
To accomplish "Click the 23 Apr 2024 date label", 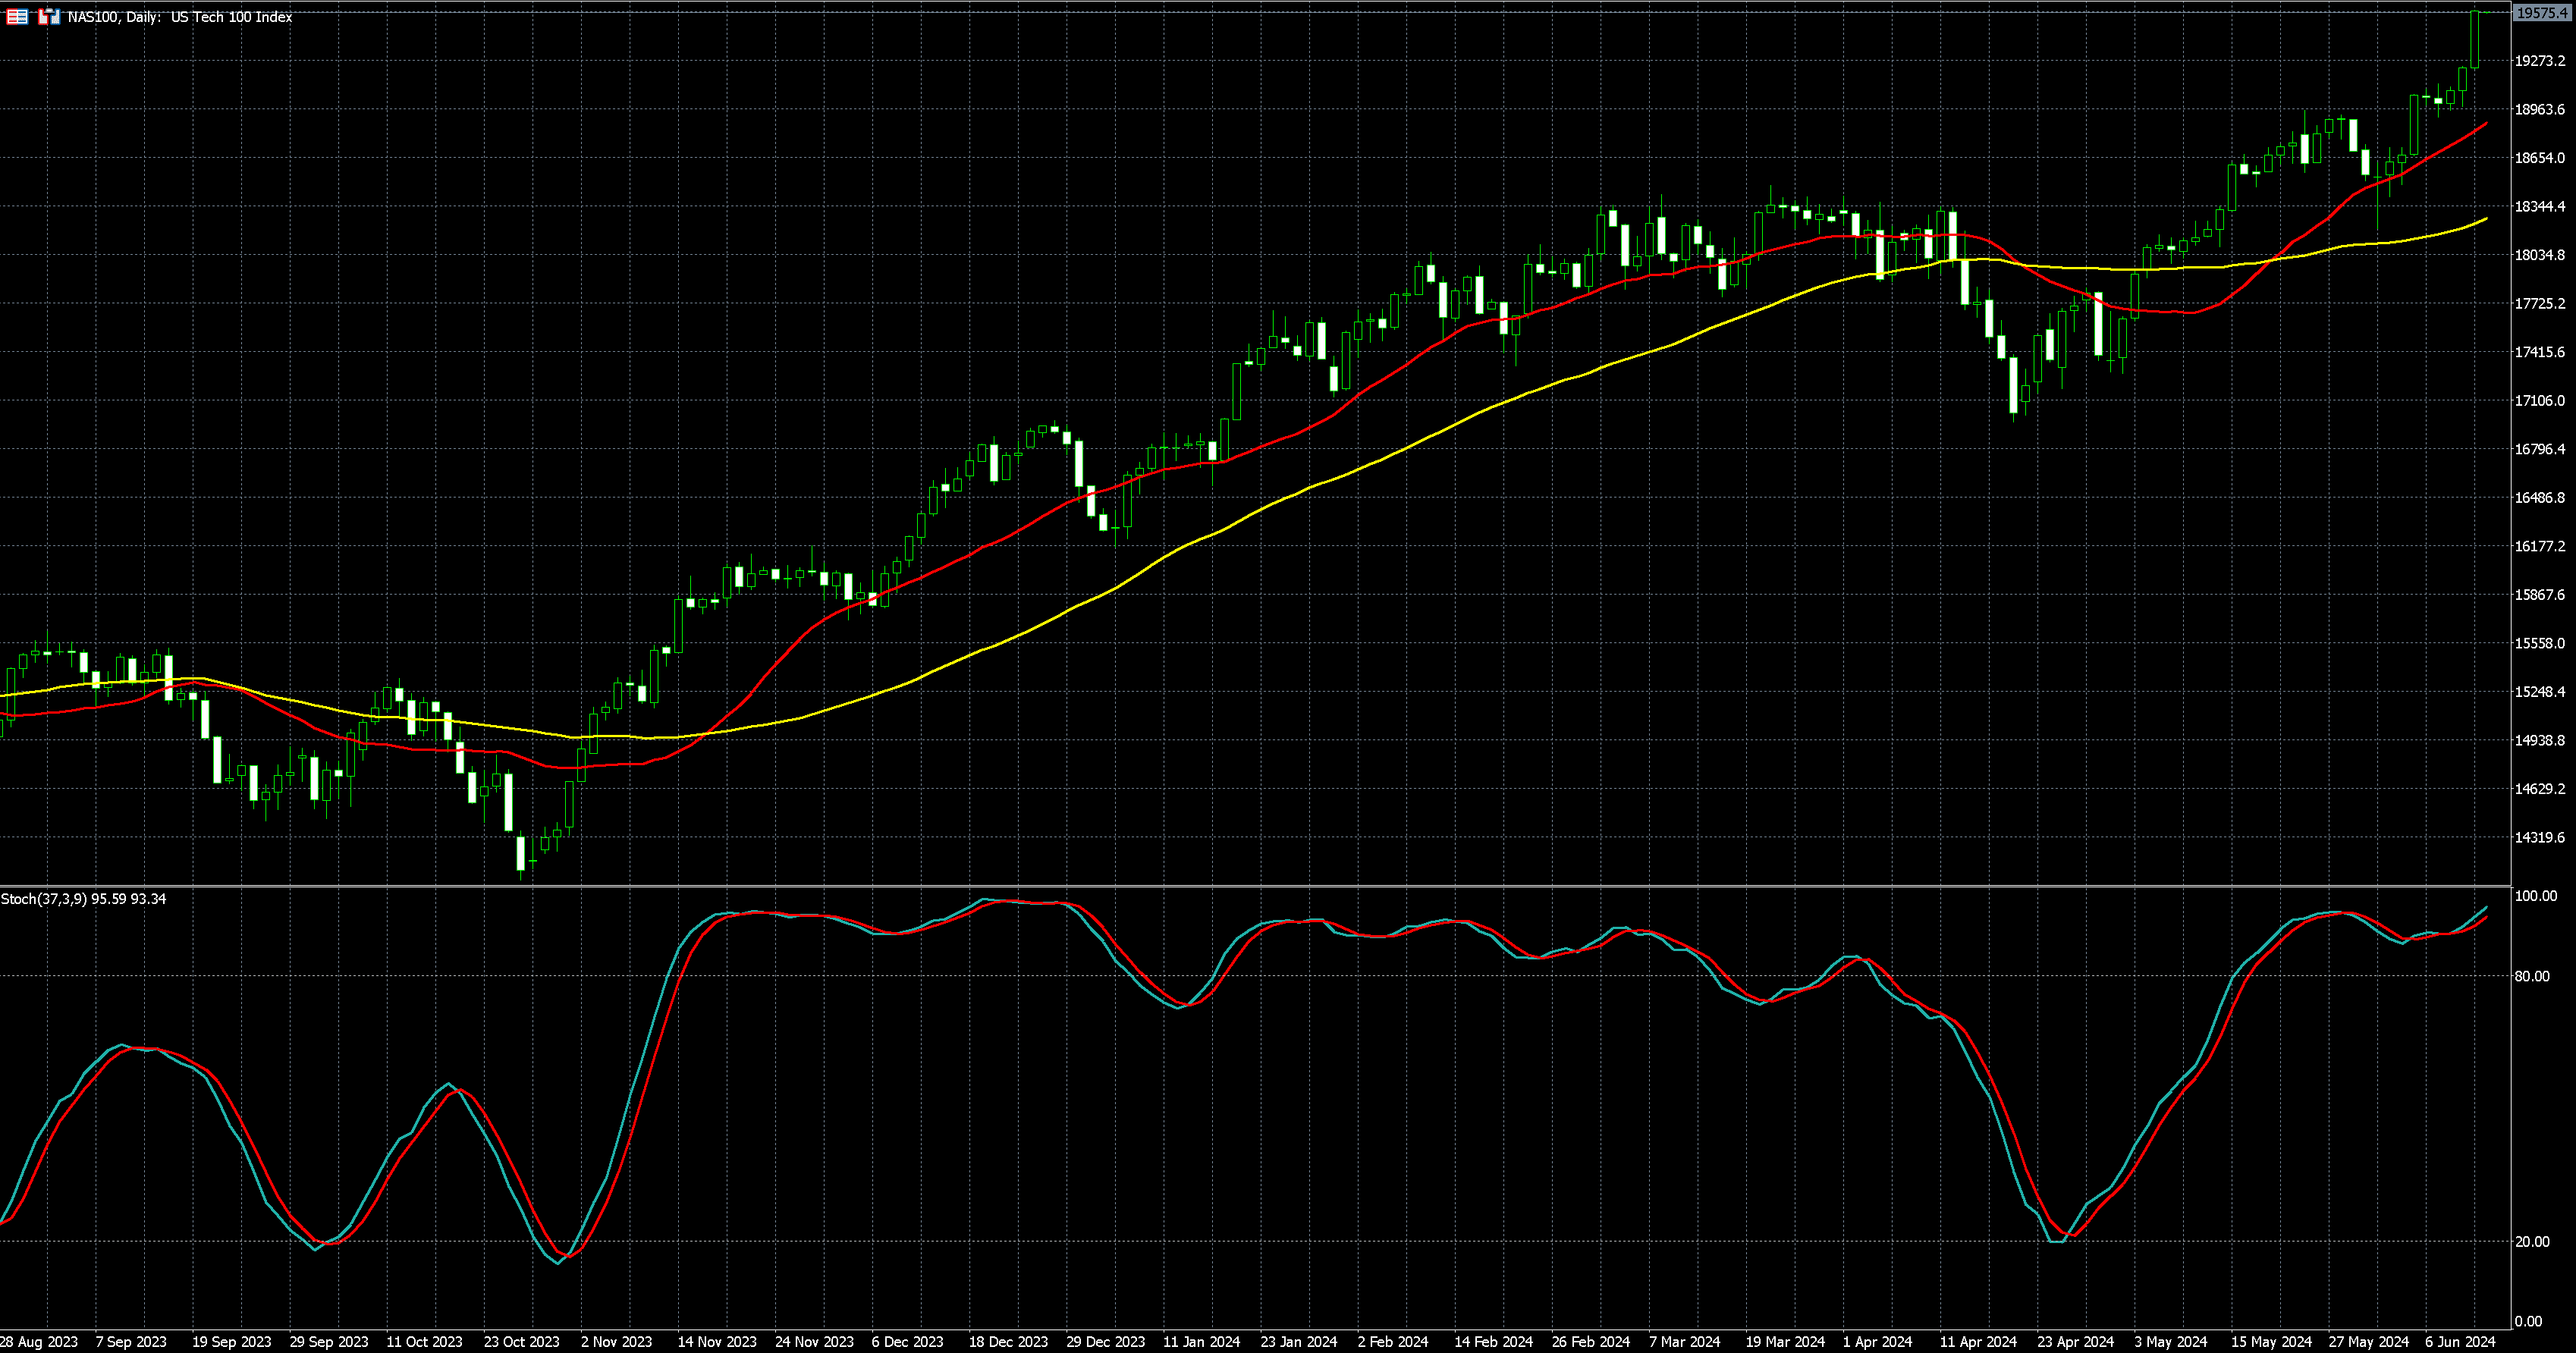I will click(2075, 1342).
